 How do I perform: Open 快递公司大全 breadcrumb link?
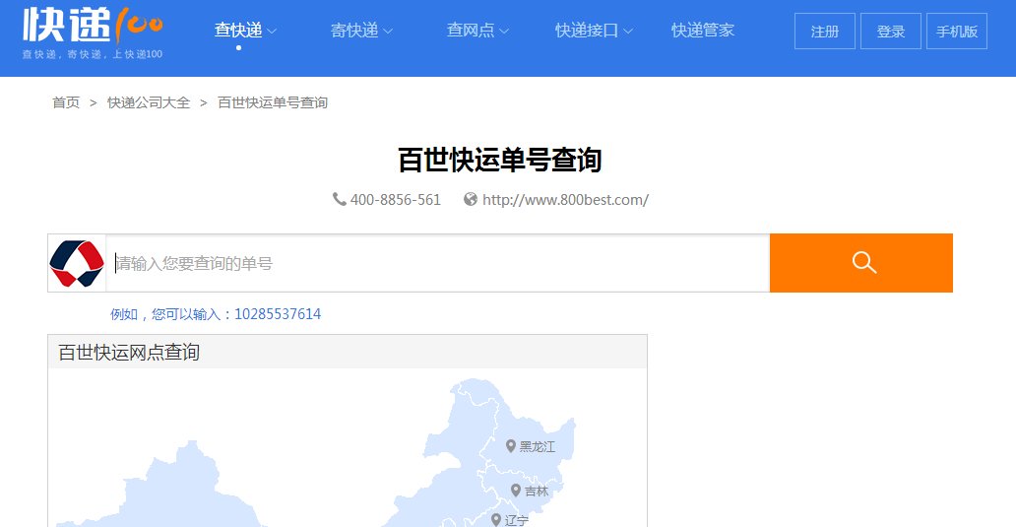click(149, 102)
